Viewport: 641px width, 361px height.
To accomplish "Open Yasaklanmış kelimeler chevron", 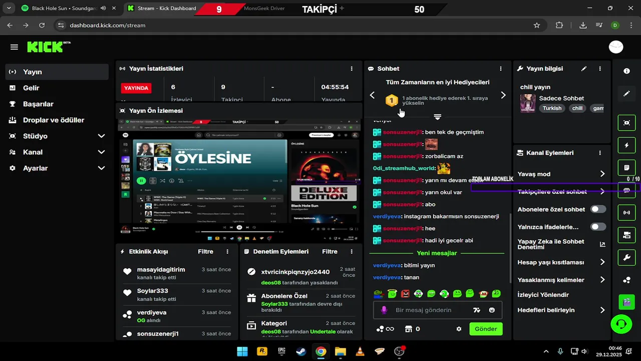I will tap(602, 280).
